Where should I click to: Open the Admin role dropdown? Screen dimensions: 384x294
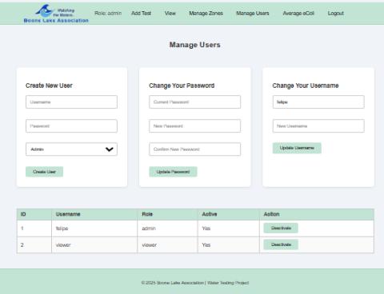[71, 149]
